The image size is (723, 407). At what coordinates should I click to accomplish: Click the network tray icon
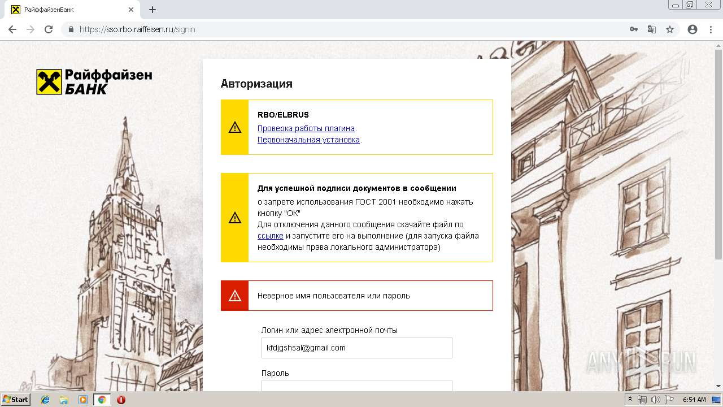click(x=642, y=400)
